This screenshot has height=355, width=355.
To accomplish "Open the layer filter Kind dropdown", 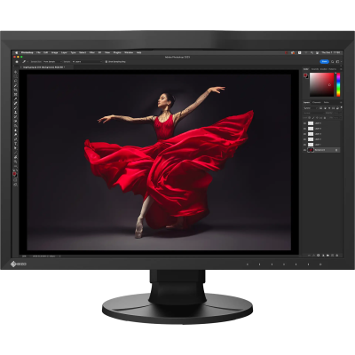I will click(x=311, y=108).
